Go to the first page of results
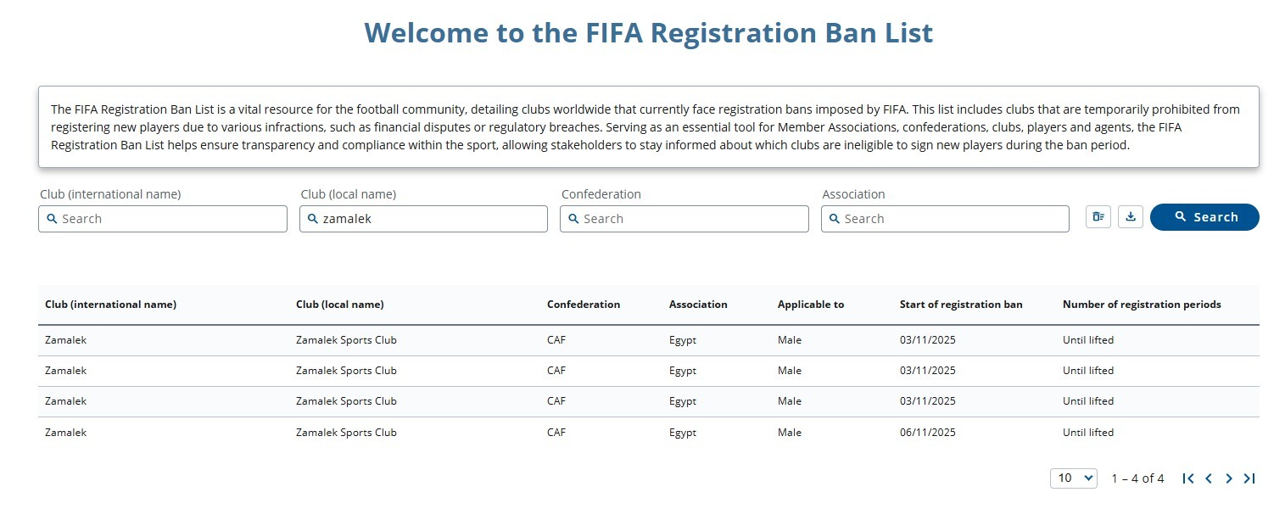1285x509 pixels. click(x=1188, y=478)
